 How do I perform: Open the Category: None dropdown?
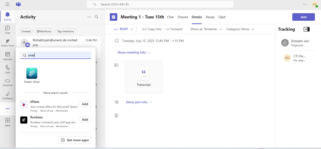point(240,29)
